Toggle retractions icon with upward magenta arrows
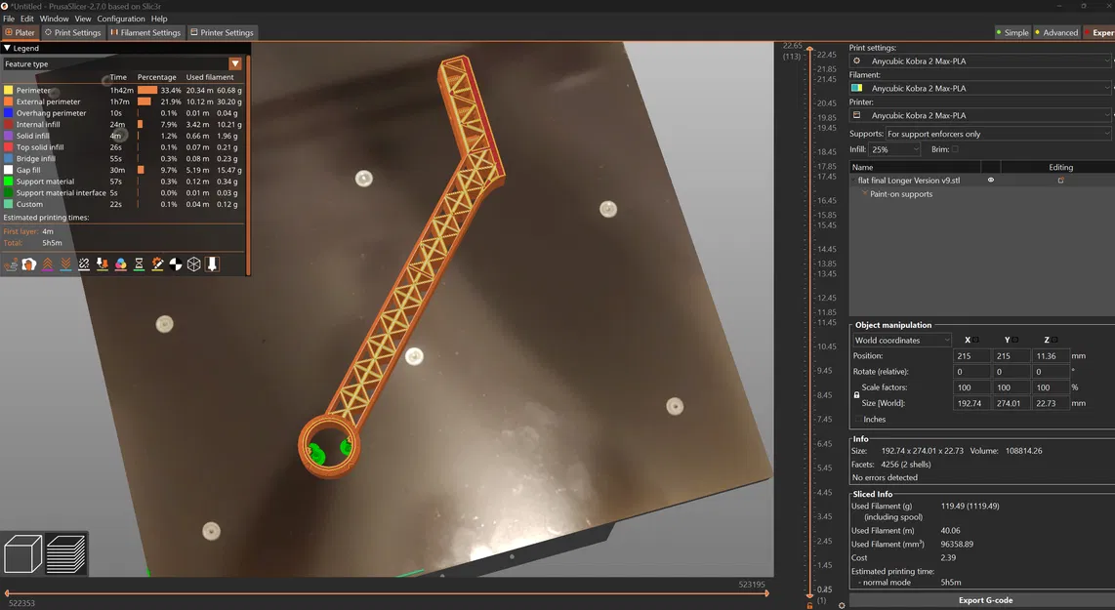This screenshot has width=1115, height=610. pyautogui.click(x=47, y=264)
